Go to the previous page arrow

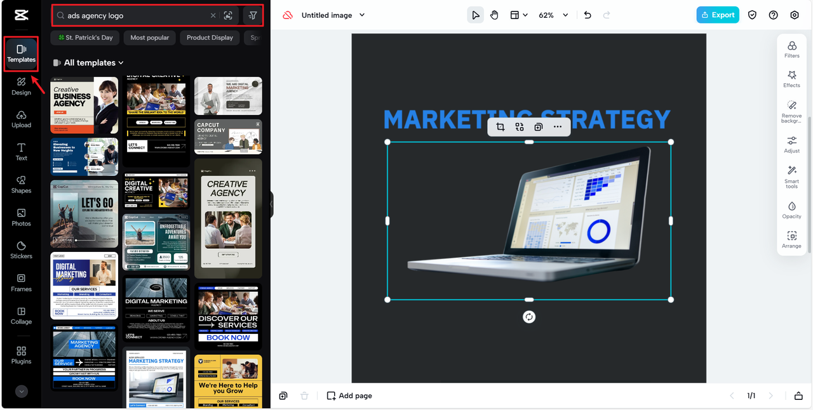point(732,395)
